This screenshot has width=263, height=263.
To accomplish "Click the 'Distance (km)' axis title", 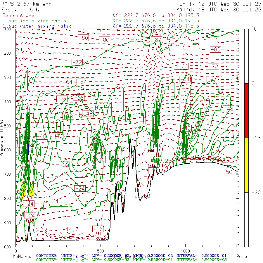I will 131,257.
